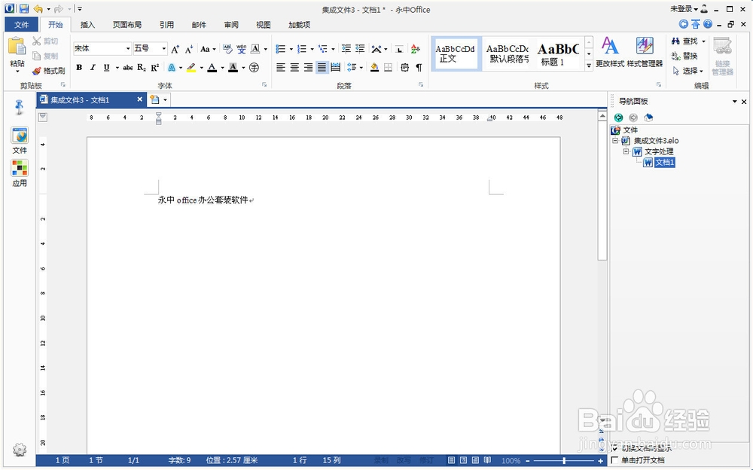
Task: Click the 文件 icon in left sidebar
Action: click(20, 136)
